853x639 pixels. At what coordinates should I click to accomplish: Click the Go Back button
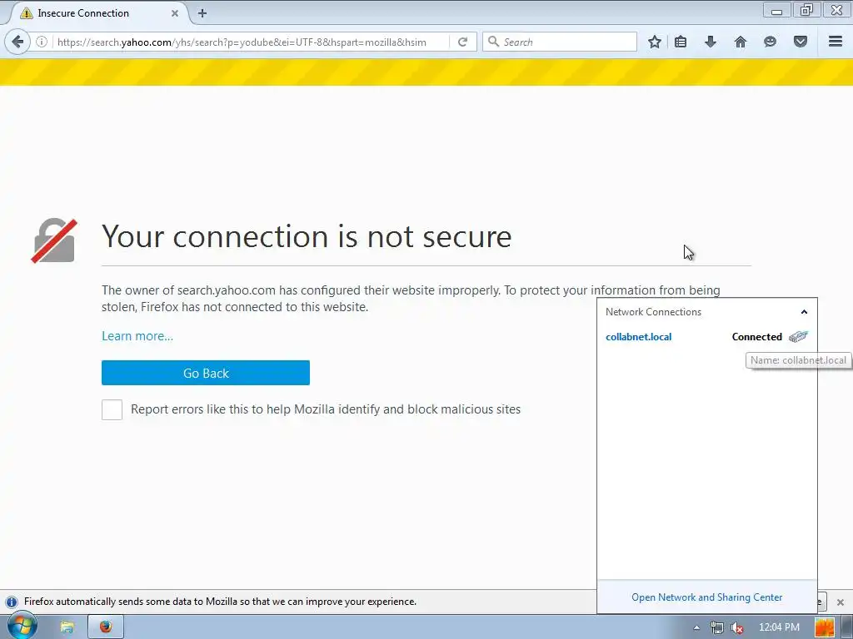coord(206,373)
